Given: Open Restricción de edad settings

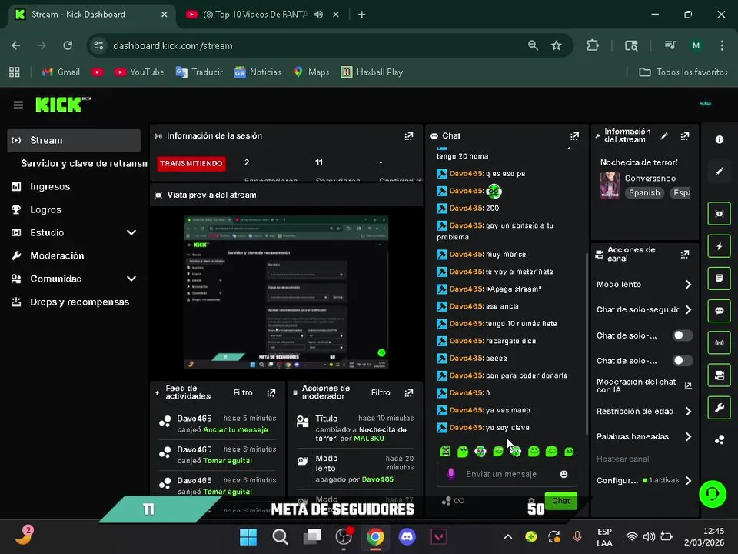Looking at the screenshot, I should pos(644,411).
